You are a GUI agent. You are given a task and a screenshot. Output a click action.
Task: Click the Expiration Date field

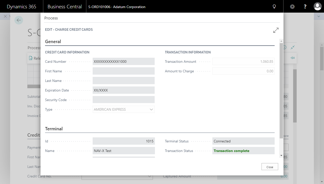(124, 90)
